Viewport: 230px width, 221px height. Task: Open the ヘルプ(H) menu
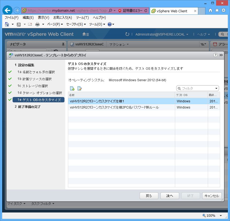[x=99, y=18]
